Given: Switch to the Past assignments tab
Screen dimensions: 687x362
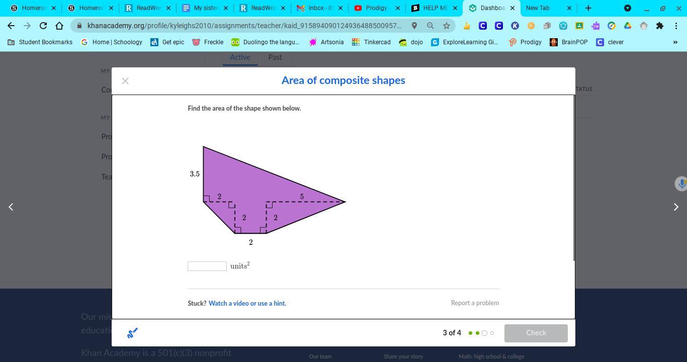Looking at the screenshot, I should pyautogui.click(x=275, y=57).
